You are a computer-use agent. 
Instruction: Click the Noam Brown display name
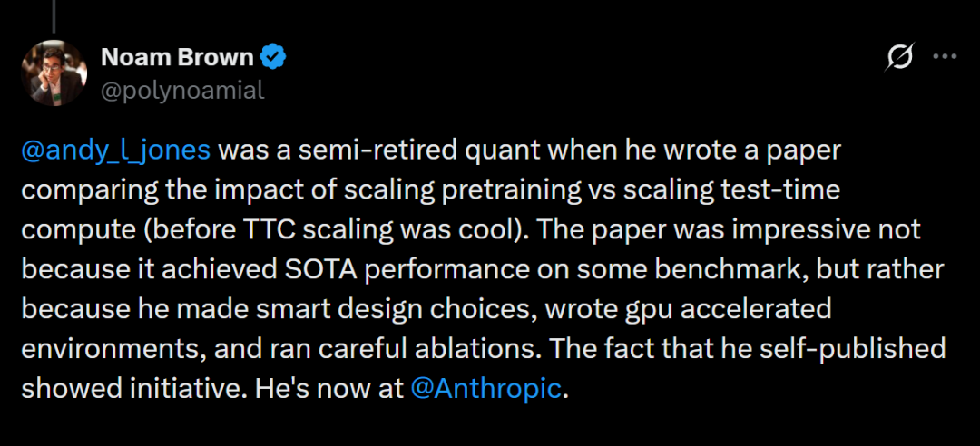click(177, 58)
